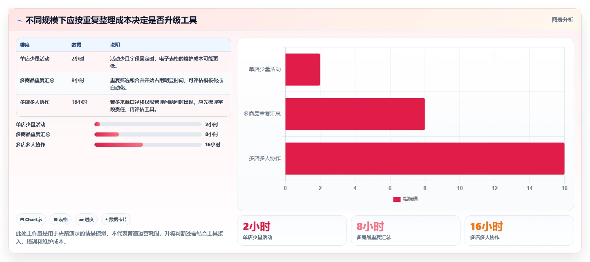
Task: Toggle the 指标值 legend swatch
Action: tap(397, 199)
